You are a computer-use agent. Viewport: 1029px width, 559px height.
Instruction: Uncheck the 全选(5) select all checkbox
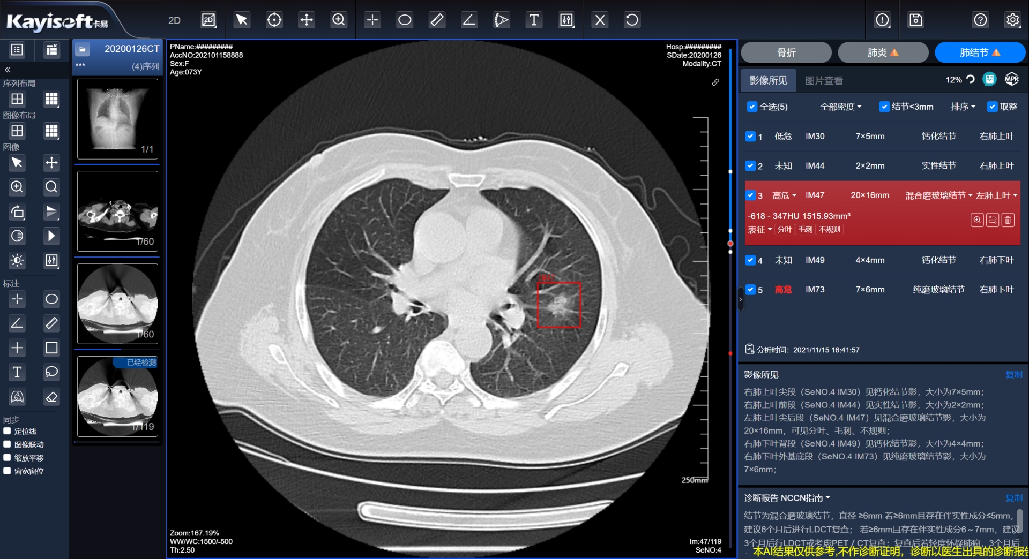click(752, 107)
